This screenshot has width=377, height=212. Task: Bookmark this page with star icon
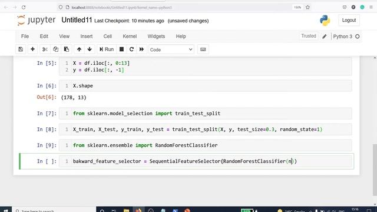307,8
